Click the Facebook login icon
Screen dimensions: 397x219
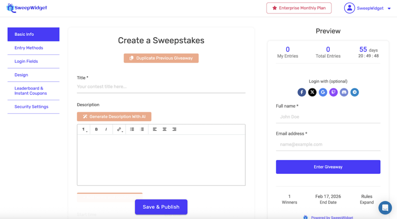click(x=302, y=92)
